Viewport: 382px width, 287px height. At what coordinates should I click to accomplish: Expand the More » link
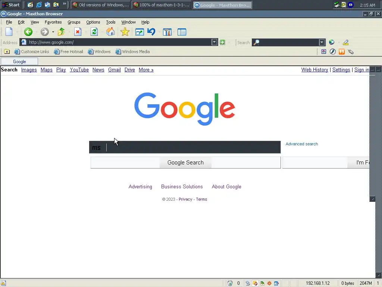tap(146, 70)
